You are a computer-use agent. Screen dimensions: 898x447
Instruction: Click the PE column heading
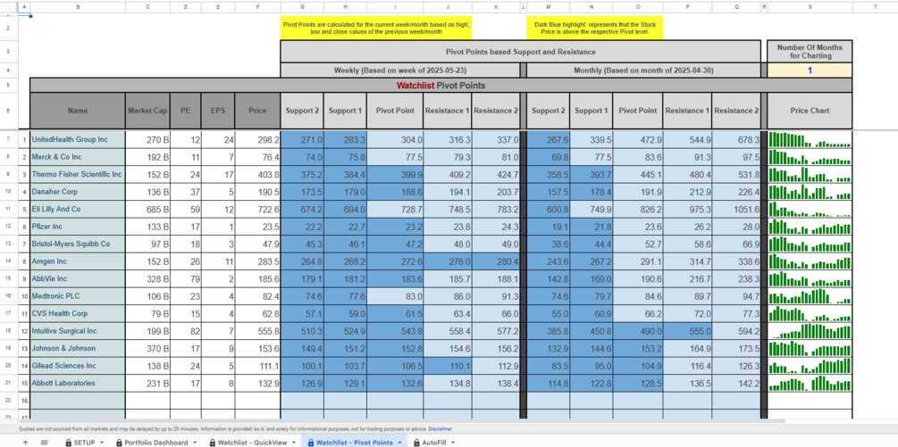pyautogui.click(x=186, y=111)
